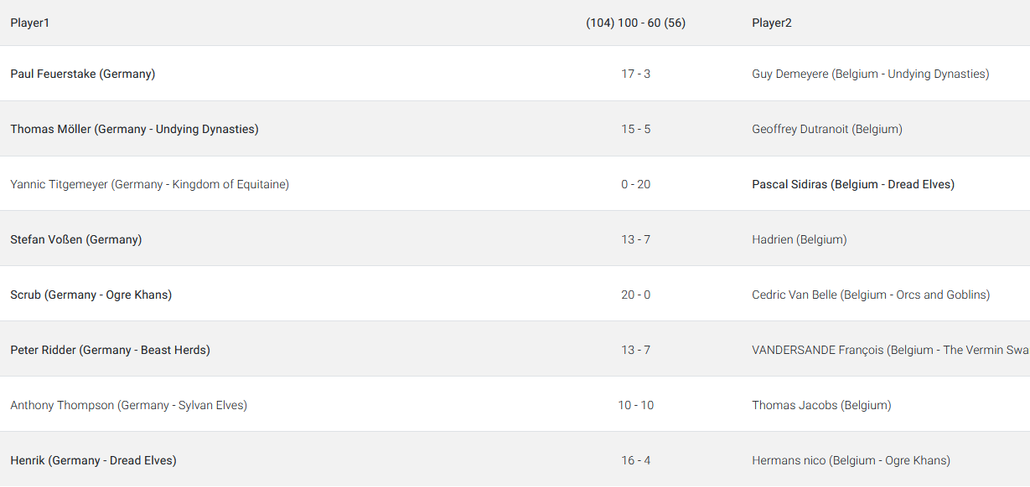Image resolution: width=1030 pixels, height=487 pixels.
Task: Click the total score 100 - 60 header
Action: pyautogui.click(x=636, y=23)
